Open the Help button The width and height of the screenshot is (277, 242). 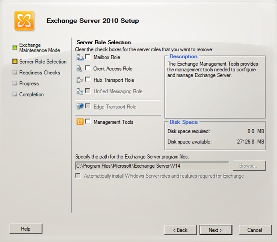click(26, 229)
